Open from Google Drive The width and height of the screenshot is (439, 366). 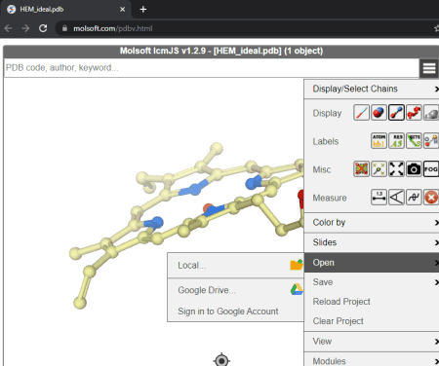click(x=236, y=290)
